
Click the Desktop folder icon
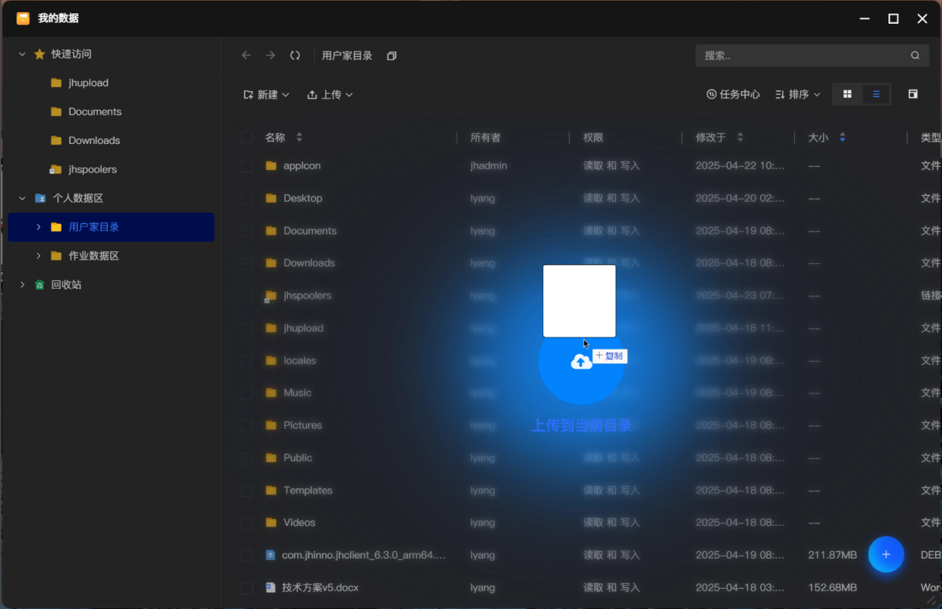click(x=271, y=198)
